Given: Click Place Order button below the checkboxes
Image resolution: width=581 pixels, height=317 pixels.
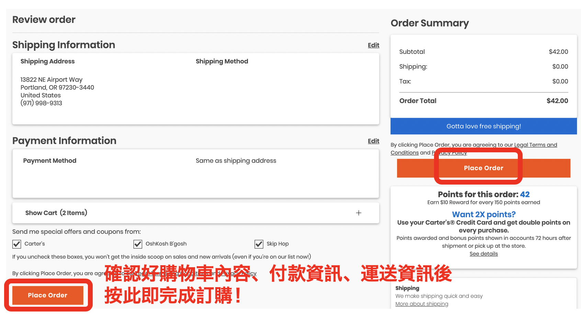Looking at the screenshot, I should [48, 295].
